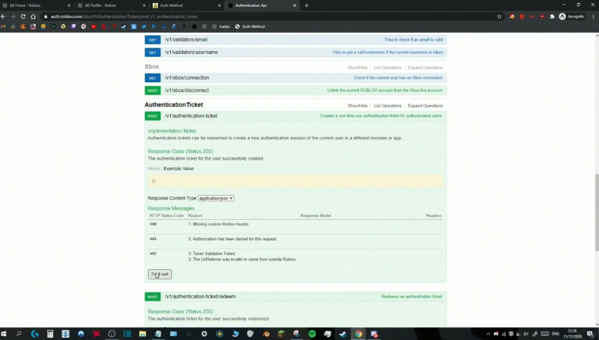Open Steam from taskbar
This screenshot has height=340, width=599.
pos(343,334)
